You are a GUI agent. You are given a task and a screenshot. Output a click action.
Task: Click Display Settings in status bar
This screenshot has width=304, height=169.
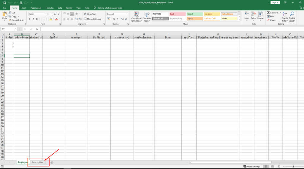[x=251, y=167]
